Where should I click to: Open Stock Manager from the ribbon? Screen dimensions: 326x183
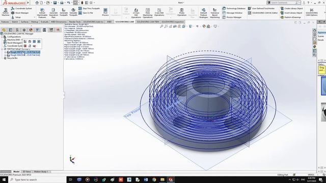point(20,13)
